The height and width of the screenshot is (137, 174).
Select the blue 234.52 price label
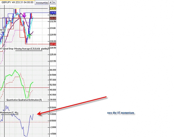53,13
